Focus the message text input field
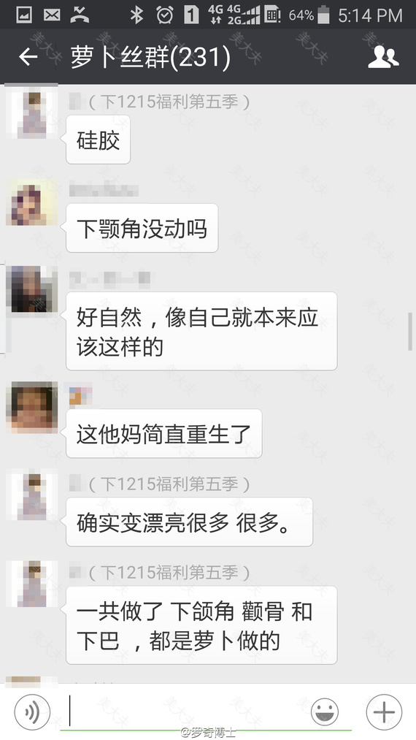Viewport: 416px width, 740px height. pyautogui.click(x=186, y=712)
